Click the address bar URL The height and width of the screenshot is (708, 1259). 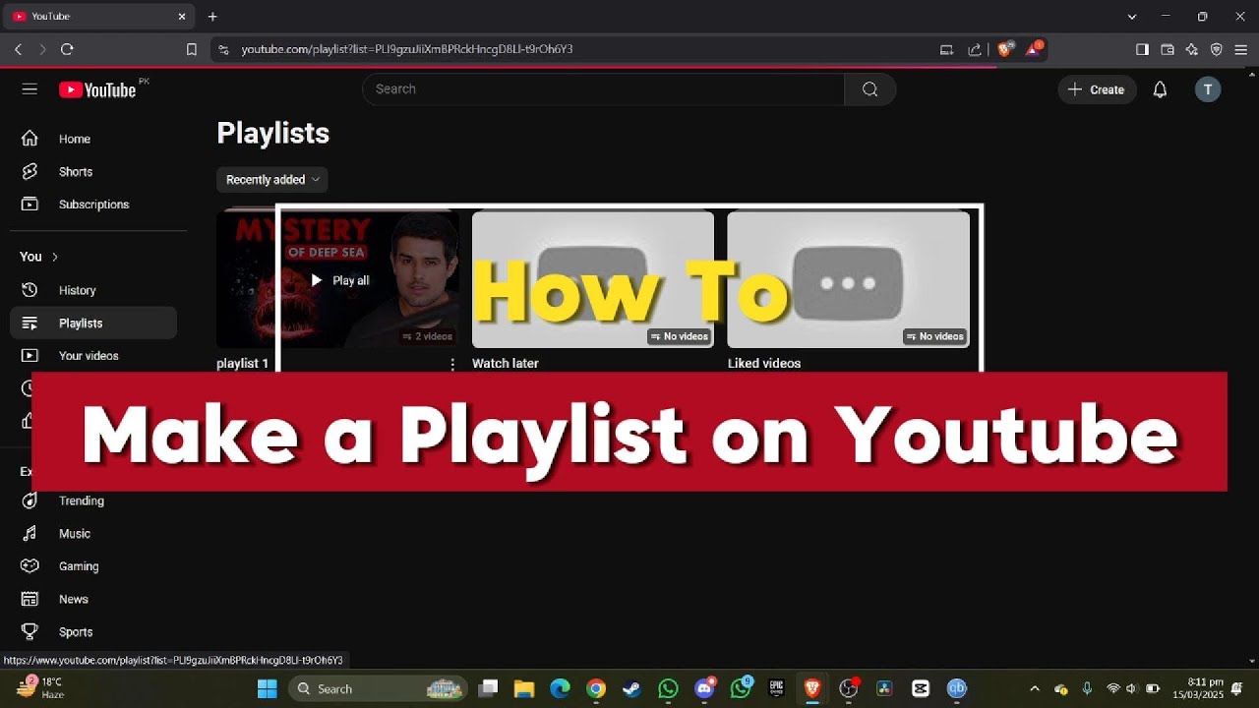click(x=407, y=49)
